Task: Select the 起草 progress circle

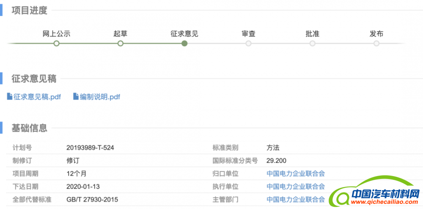Action: [x=121, y=43]
